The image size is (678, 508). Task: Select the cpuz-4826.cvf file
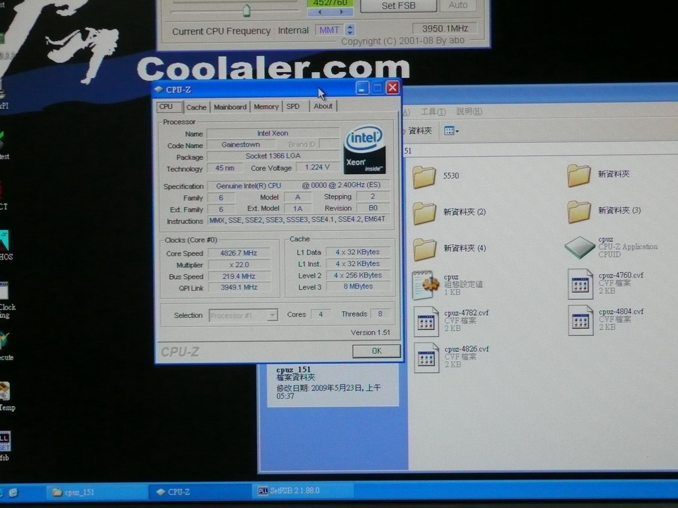point(451,357)
